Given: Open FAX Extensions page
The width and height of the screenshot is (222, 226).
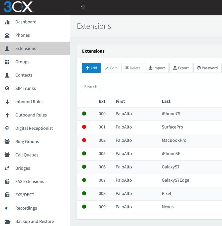Looking at the screenshot, I should tap(35, 181).
